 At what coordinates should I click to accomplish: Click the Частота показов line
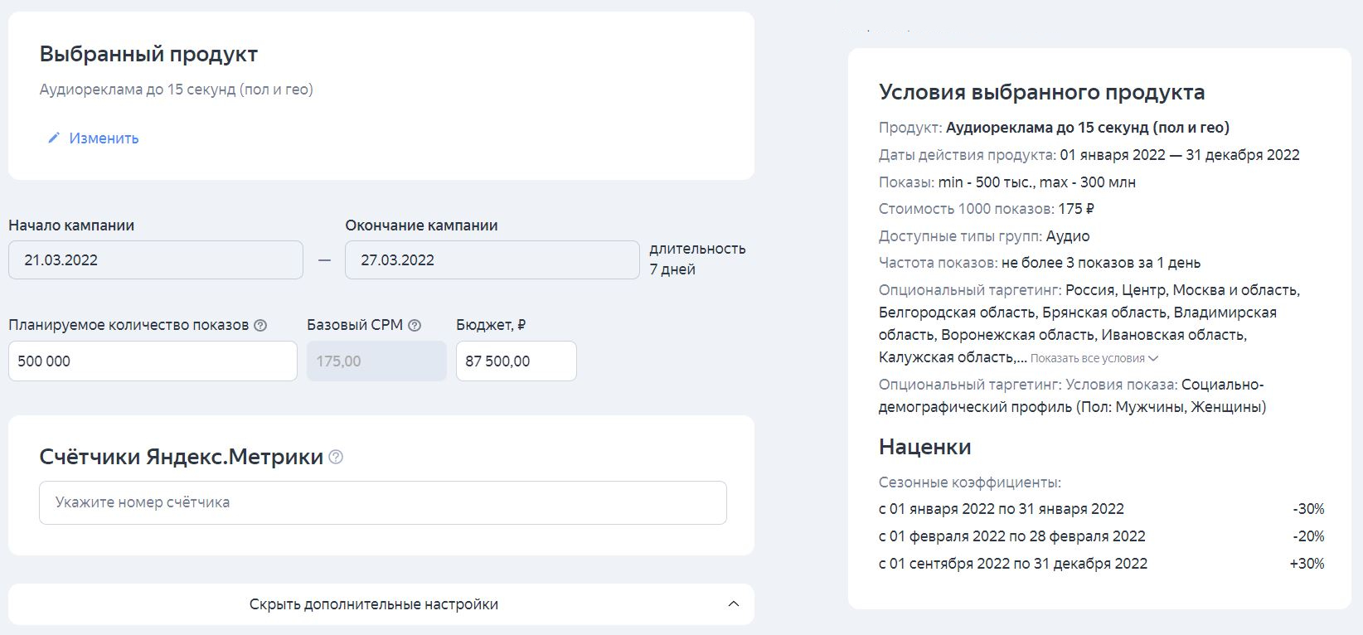[x=1040, y=263]
